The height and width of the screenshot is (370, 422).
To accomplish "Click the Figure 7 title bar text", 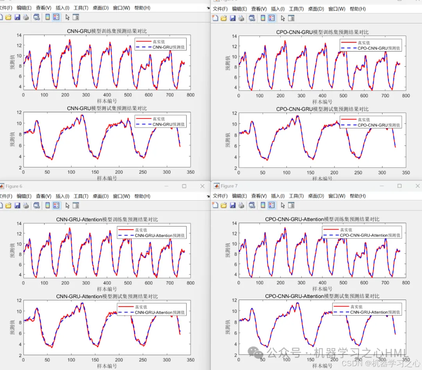I will [229, 186].
